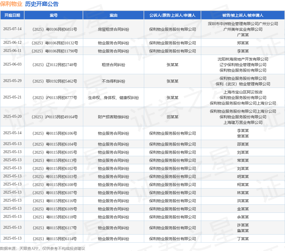This screenshot has width=285, height=251.
Task: Click date cell 2025-05-21
Action: pos(12,97)
